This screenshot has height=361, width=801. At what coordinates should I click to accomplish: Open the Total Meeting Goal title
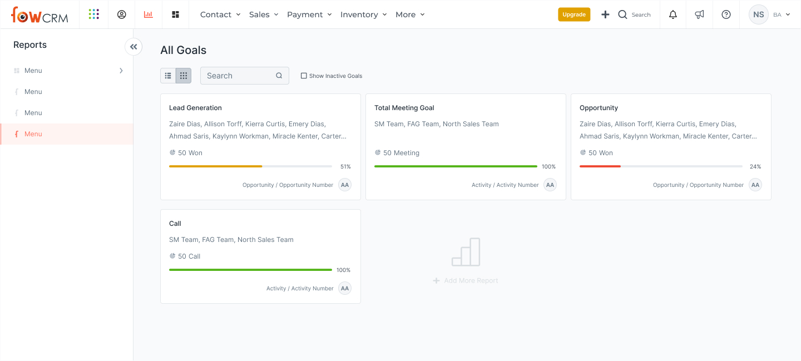pyautogui.click(x=404, y=108)
